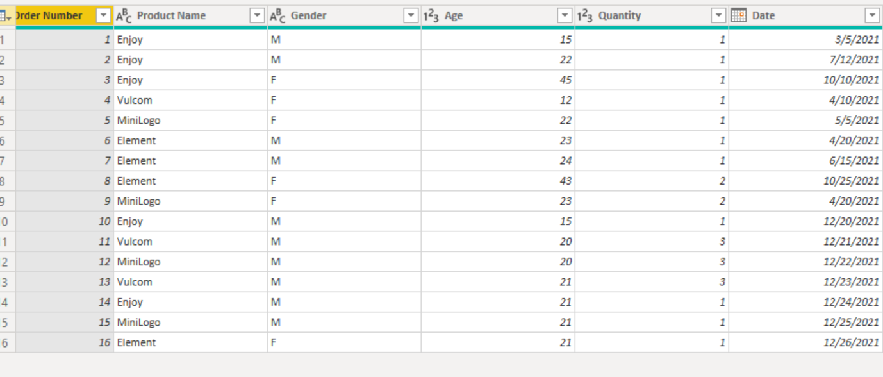Click the Quantity column number type icon
The width and height of the screenshot is (883, 377).
click(x=585, y=16)
